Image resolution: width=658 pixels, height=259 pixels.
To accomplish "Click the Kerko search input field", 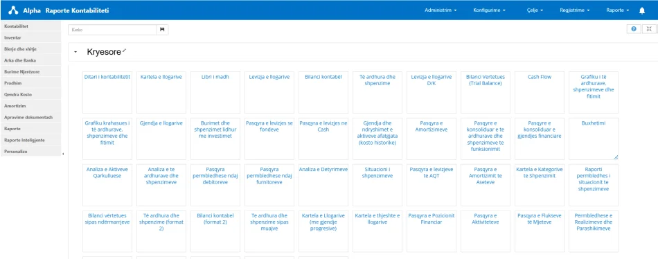I will click(x=112, y=29).
